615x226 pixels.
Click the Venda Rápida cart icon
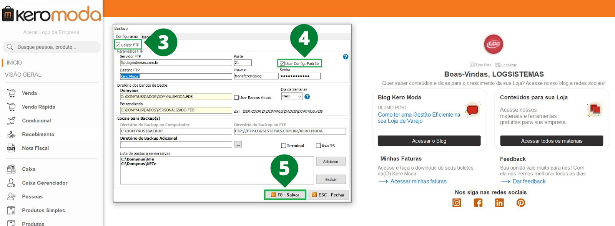pos(12,107)
